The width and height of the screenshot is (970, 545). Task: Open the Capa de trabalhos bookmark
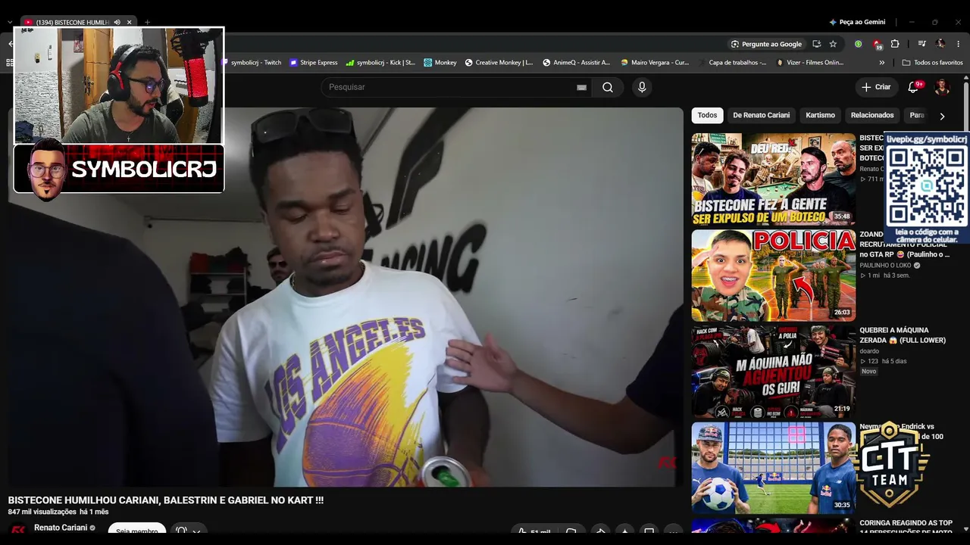coord(732,63)
